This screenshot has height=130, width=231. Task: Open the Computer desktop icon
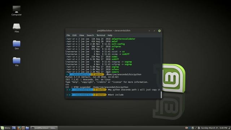click(x=17, y=10)
